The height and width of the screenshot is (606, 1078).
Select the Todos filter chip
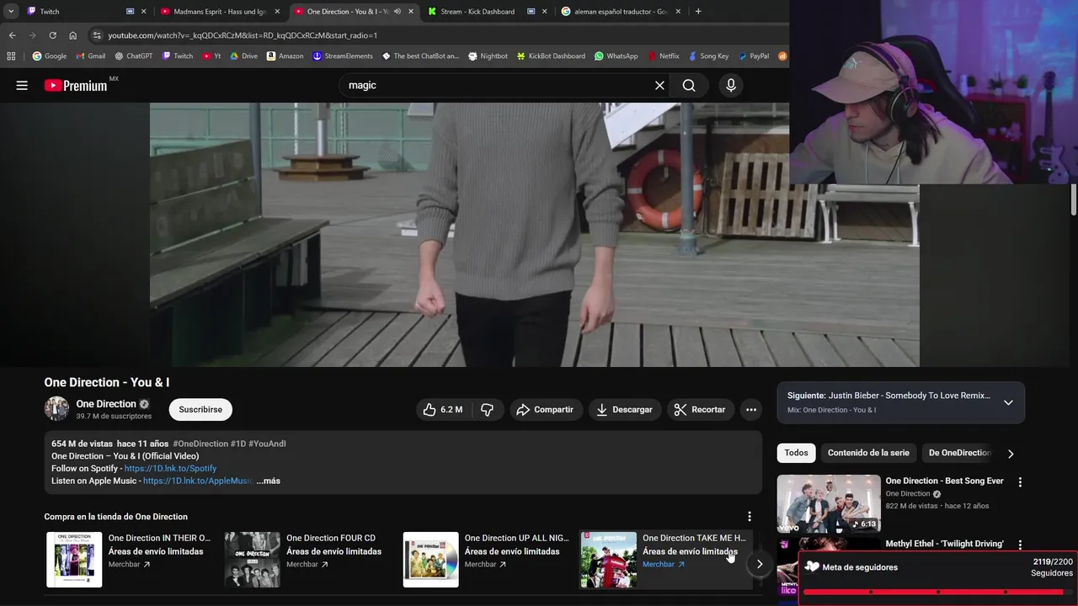point(796,453)
